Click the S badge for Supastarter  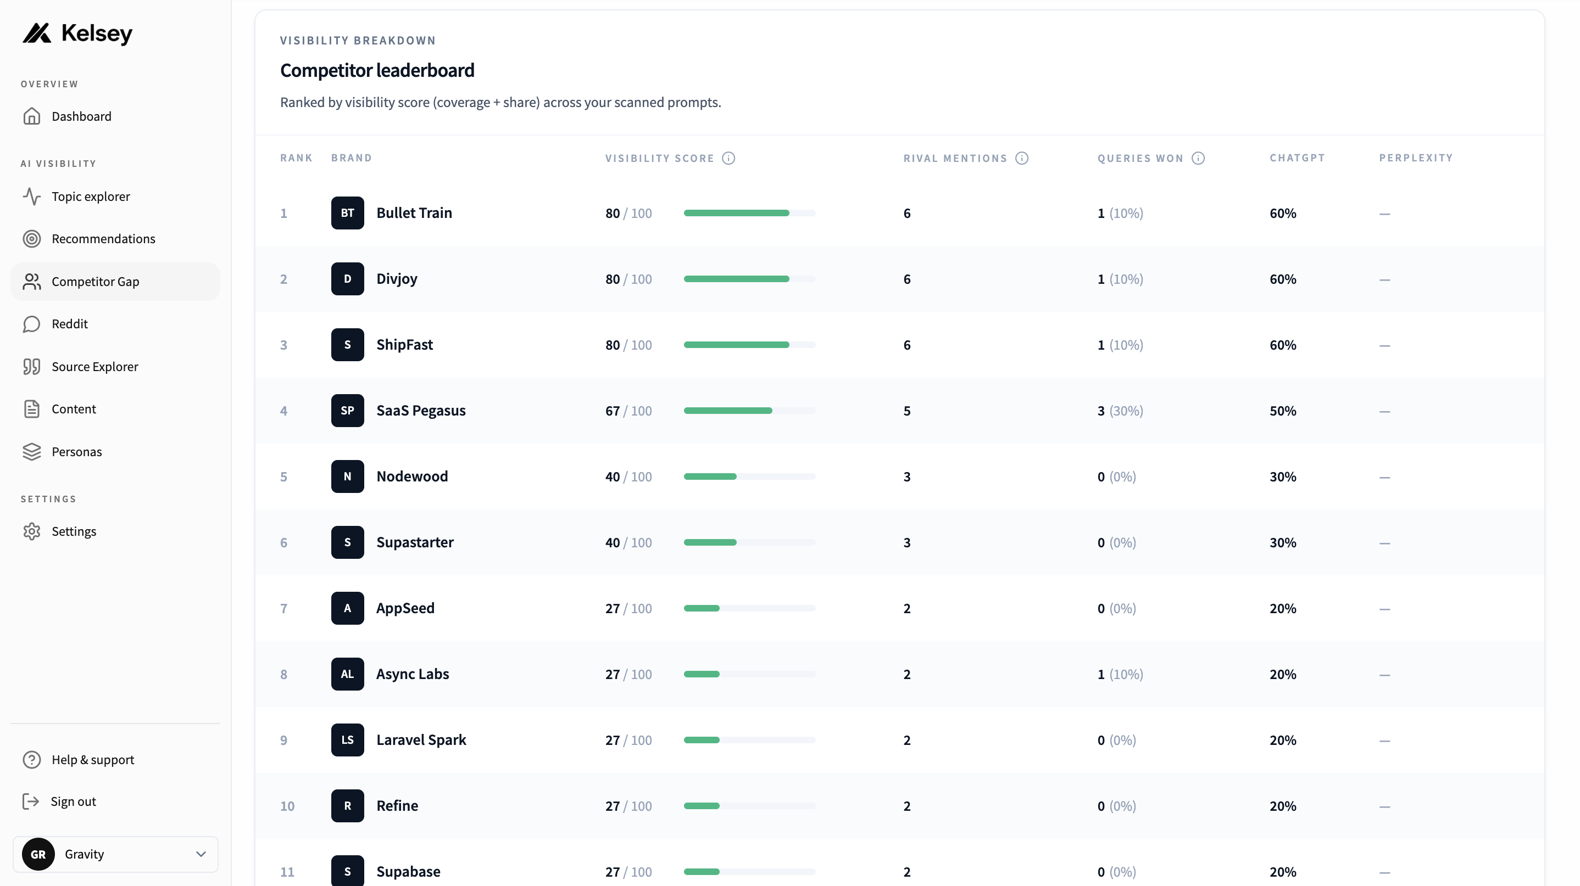point(348,543)
